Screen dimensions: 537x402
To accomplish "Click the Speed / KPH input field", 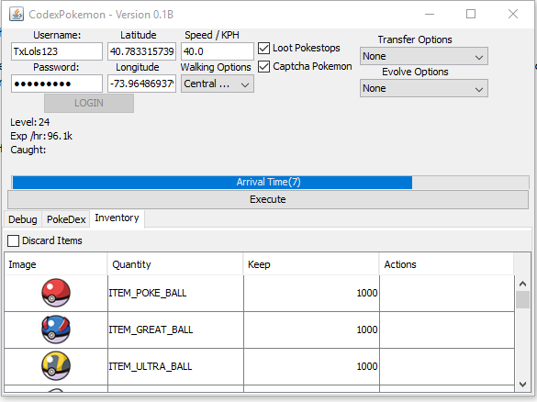I will [x=218, y=51].
